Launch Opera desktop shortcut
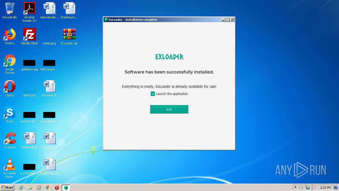The image size is (339, 191). 10,89
